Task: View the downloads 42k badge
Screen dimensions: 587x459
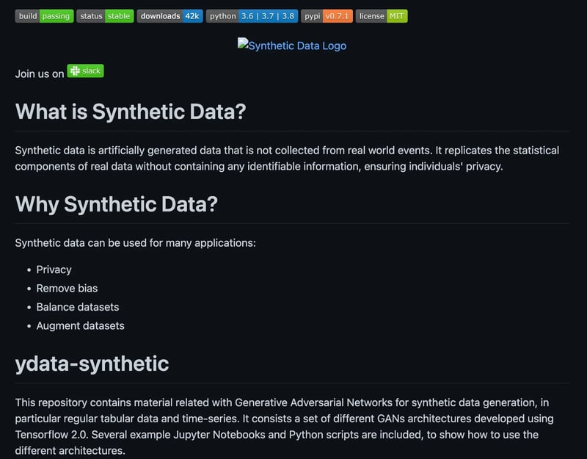Action: [170, 16]
